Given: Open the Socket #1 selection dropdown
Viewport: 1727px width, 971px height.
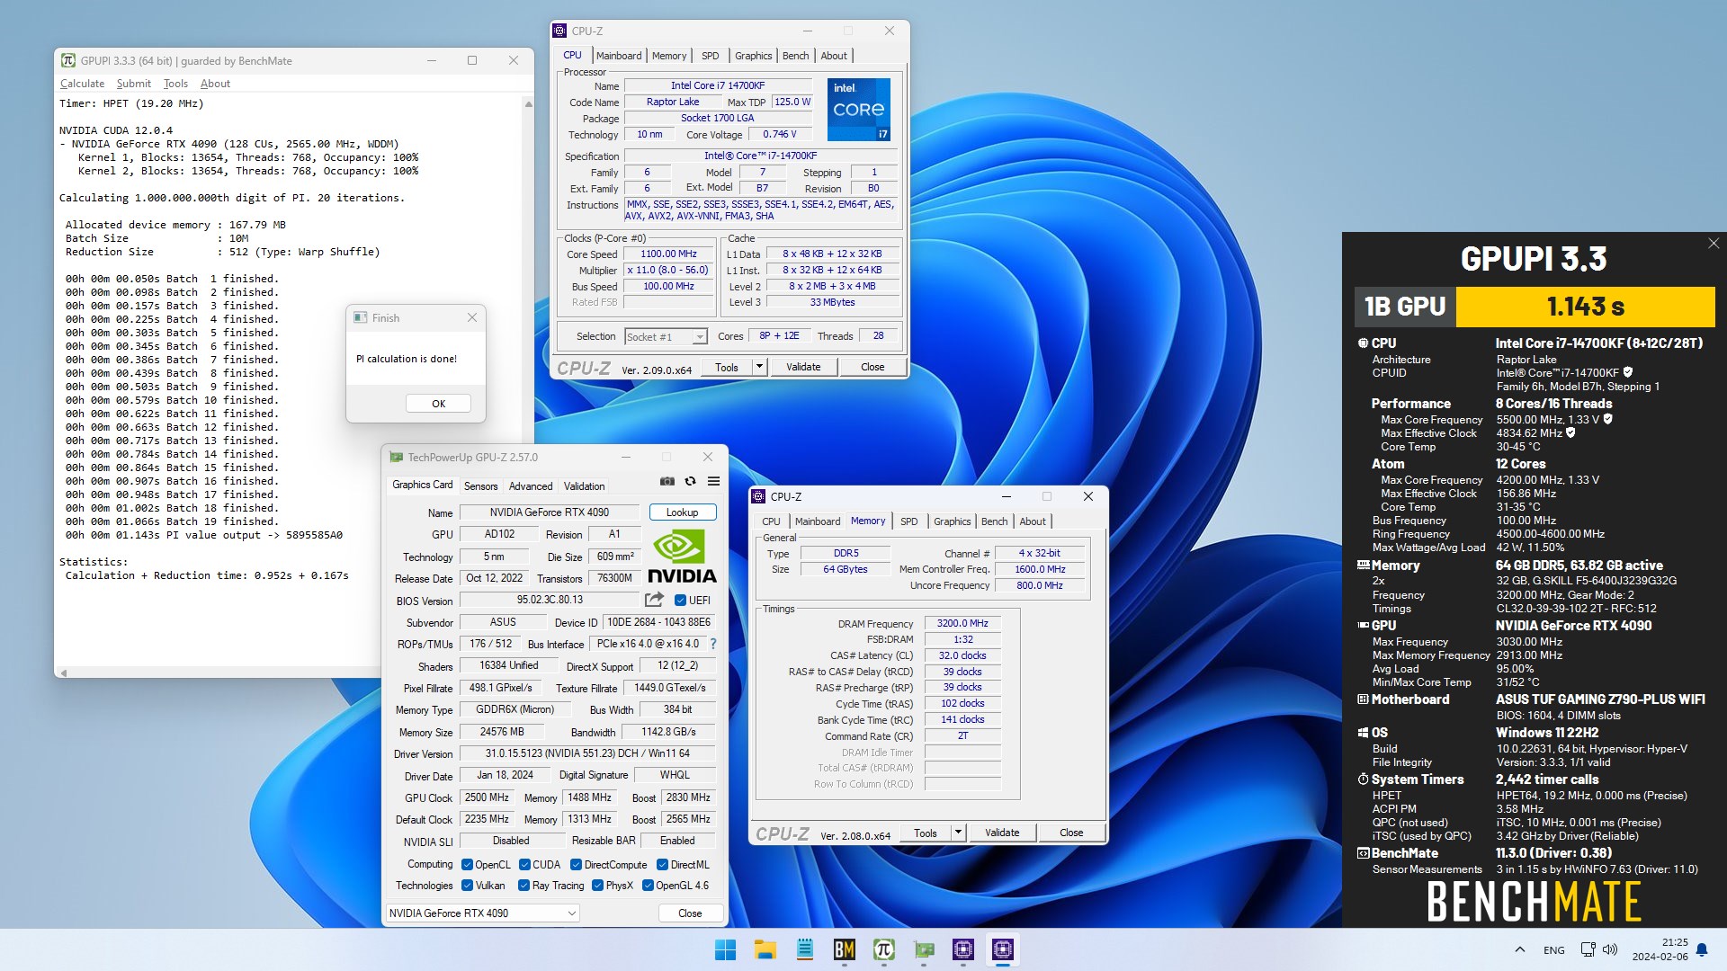Looking at the screenshot, I should point(666,337).
